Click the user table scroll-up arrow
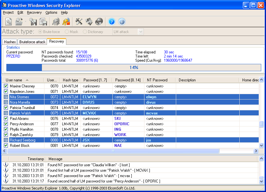 pyautogui.click(x=261, y=79)
